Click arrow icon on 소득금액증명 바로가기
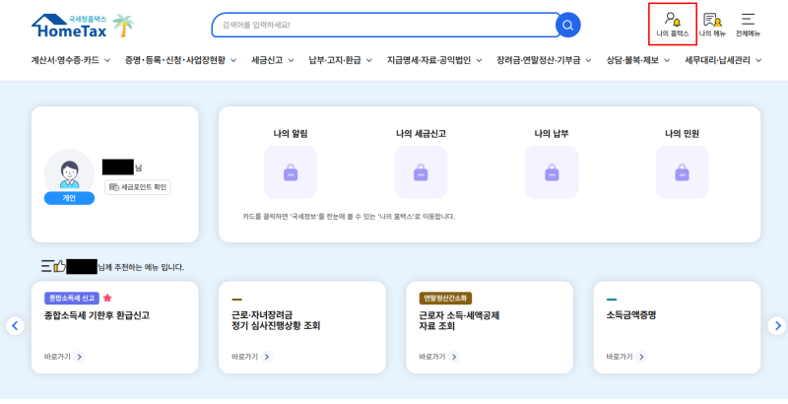Viewport: 788px width, 404px height. click(641, 357)
